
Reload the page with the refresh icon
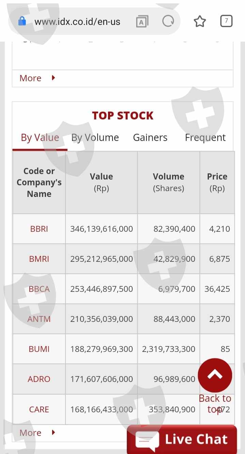click(168, 22)
